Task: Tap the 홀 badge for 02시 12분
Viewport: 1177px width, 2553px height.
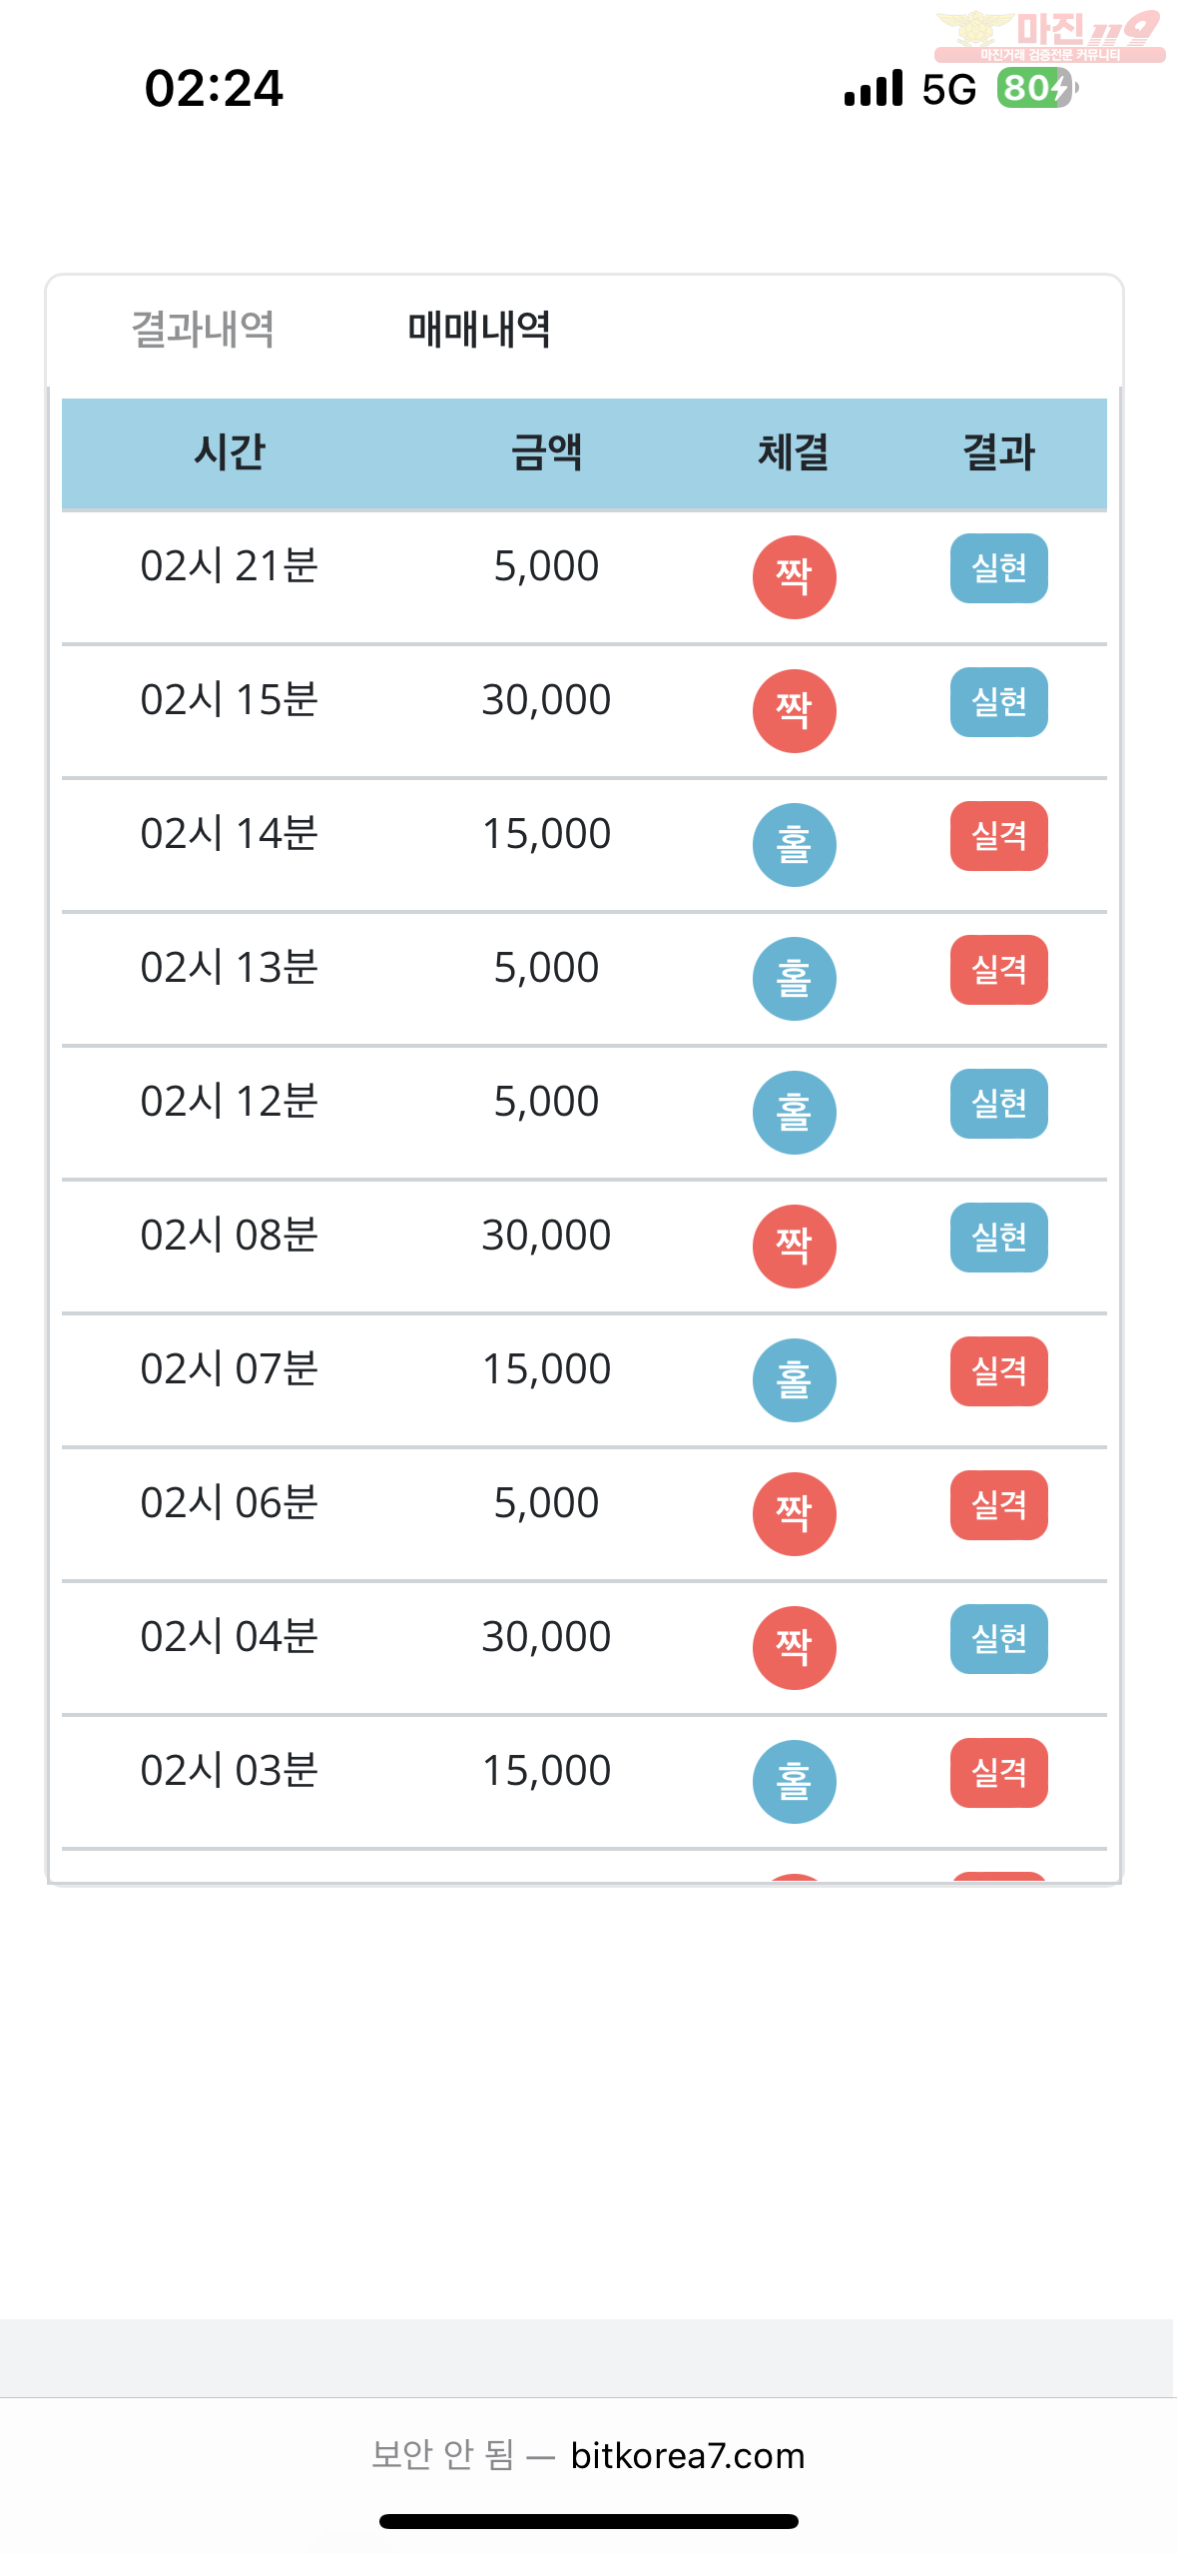Action: point(794,1112)
